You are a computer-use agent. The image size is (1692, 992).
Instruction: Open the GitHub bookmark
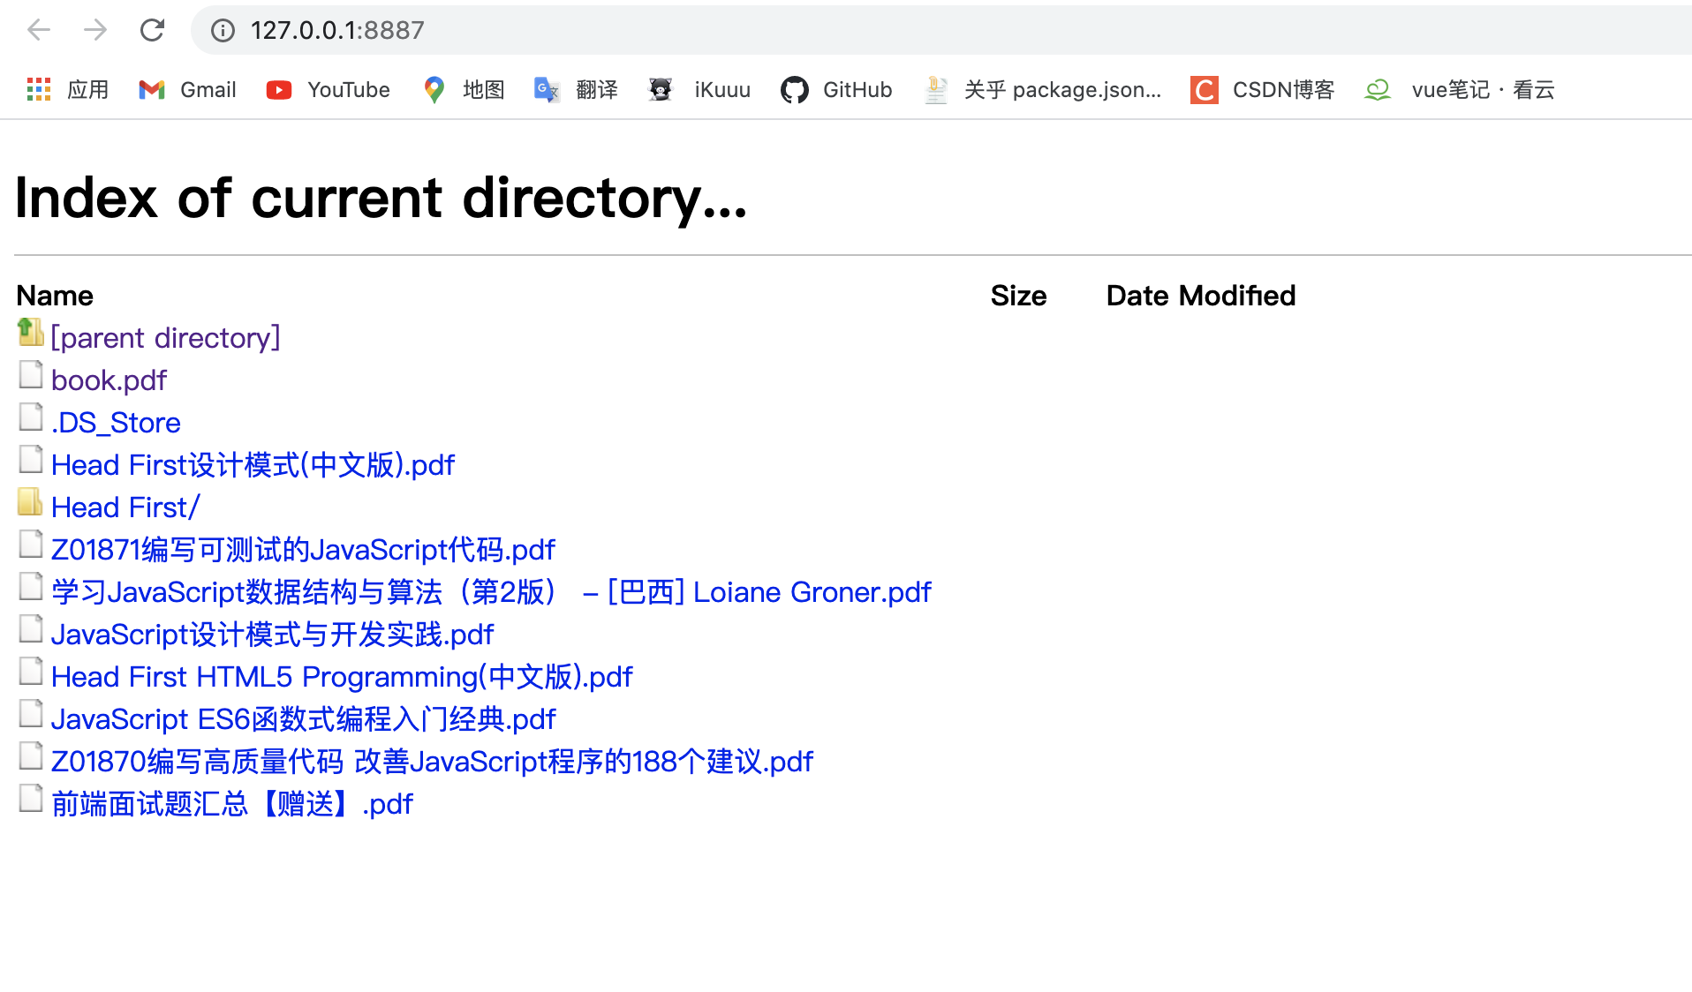(835, 89)
